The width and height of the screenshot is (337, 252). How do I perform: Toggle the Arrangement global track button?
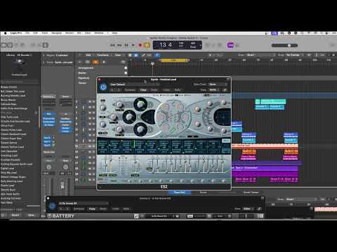(x=126, y=68)
